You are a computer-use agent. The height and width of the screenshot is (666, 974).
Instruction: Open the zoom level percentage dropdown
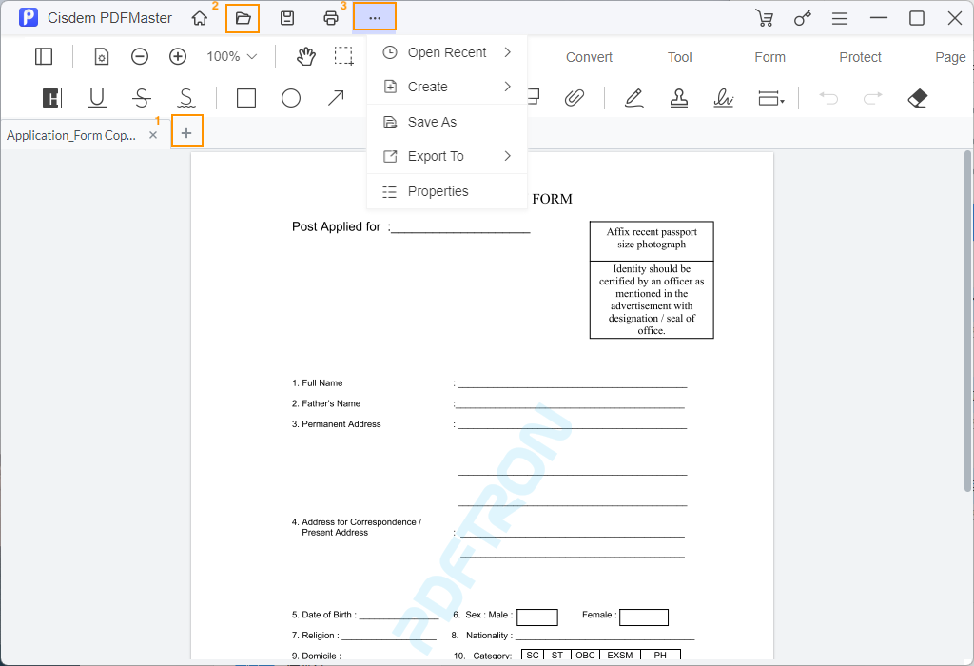coord(228,56)
